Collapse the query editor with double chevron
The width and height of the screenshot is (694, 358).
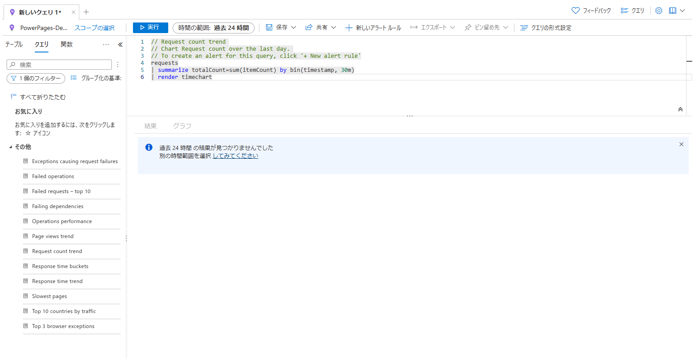click(680, 109)
